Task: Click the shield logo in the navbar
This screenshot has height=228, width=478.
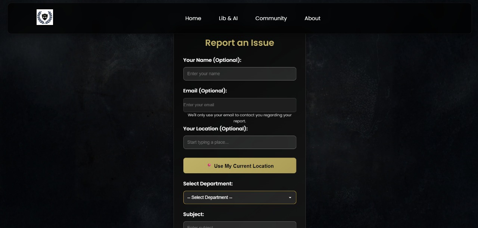Action: [x=45, y=17]
